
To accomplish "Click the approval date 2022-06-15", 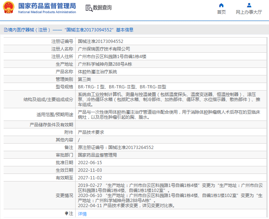I will pyautogui.click(x=90, y=163).
